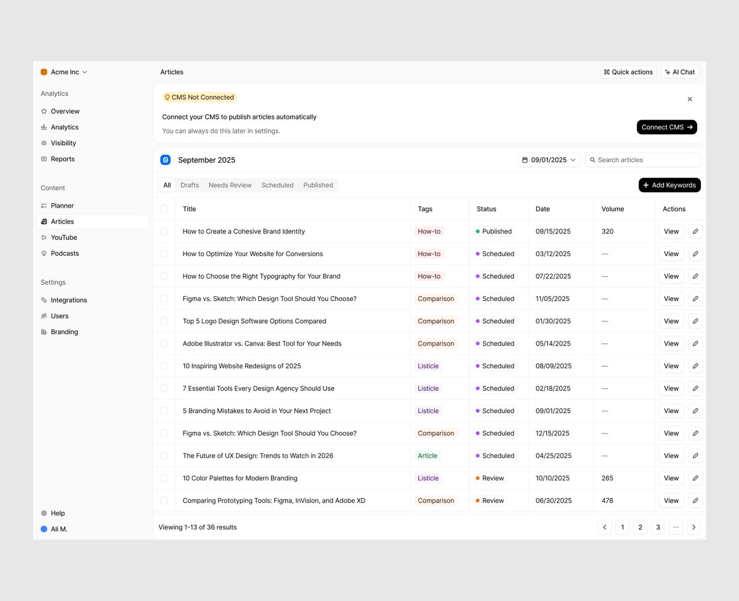Click edit pencil for Future of UX Design row
Viewport: 739px width, 601px height.
tap(695, 456)
